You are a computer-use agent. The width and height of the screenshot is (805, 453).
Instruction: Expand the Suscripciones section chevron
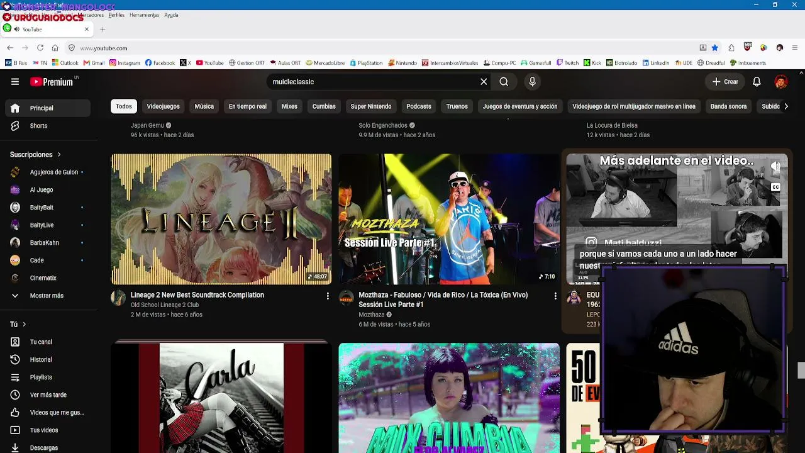pyautogui.click(x=59, y=155)
